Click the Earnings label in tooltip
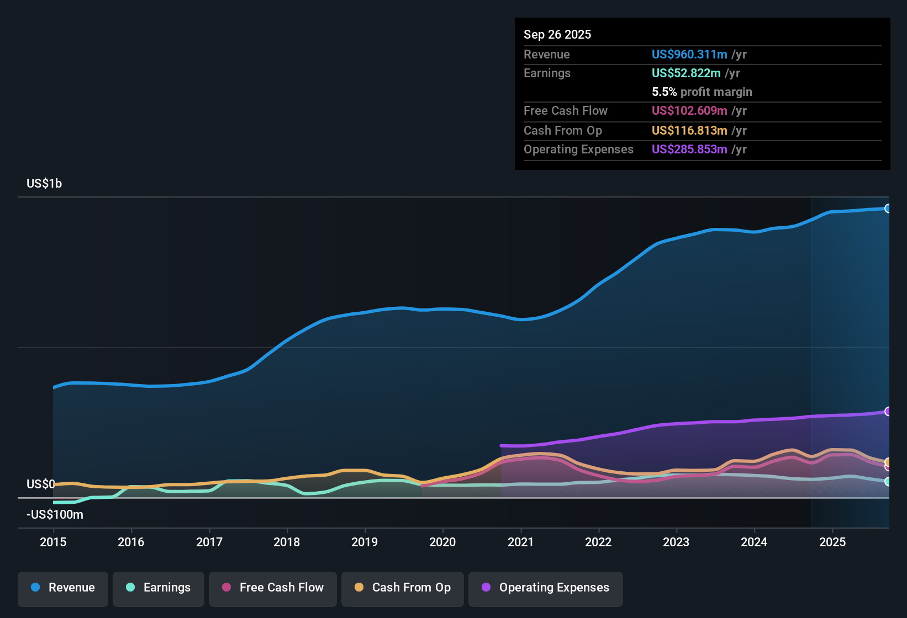907x618 pixels. 547,73
